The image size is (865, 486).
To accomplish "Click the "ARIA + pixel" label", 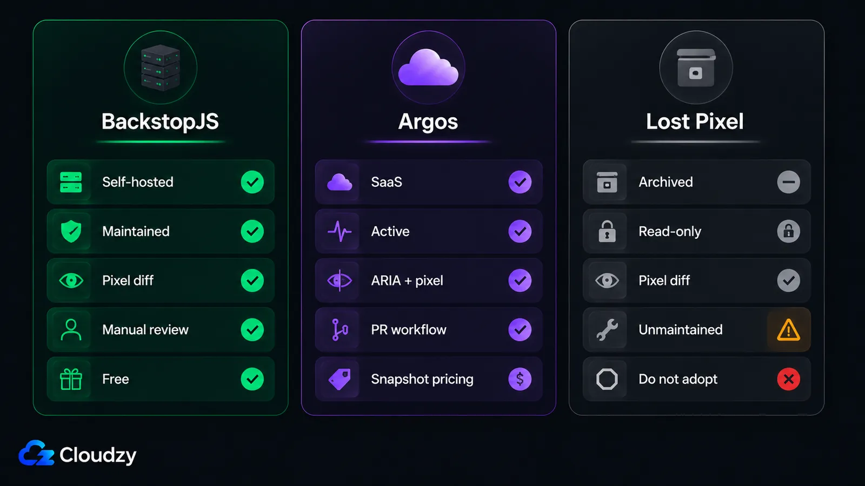I will [x=407, y=280].
